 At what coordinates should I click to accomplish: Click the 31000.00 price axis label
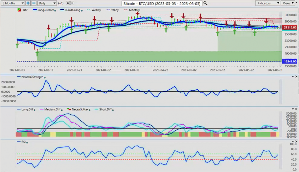(291, 15)
